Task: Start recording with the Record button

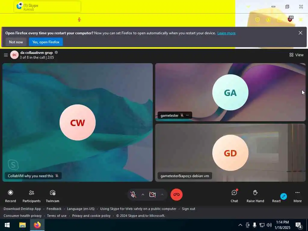Action: (x=11, y=196)
